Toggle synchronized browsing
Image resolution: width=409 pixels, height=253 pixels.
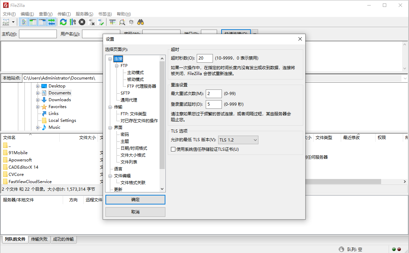[x=131, y=22]
